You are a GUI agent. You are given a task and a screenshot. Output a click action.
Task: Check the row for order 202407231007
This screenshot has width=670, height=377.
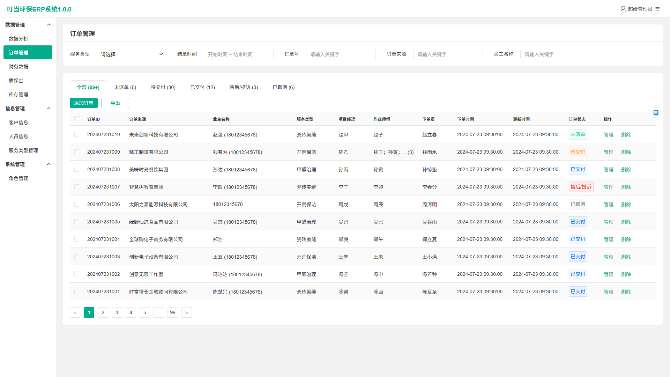pos(77,187)
